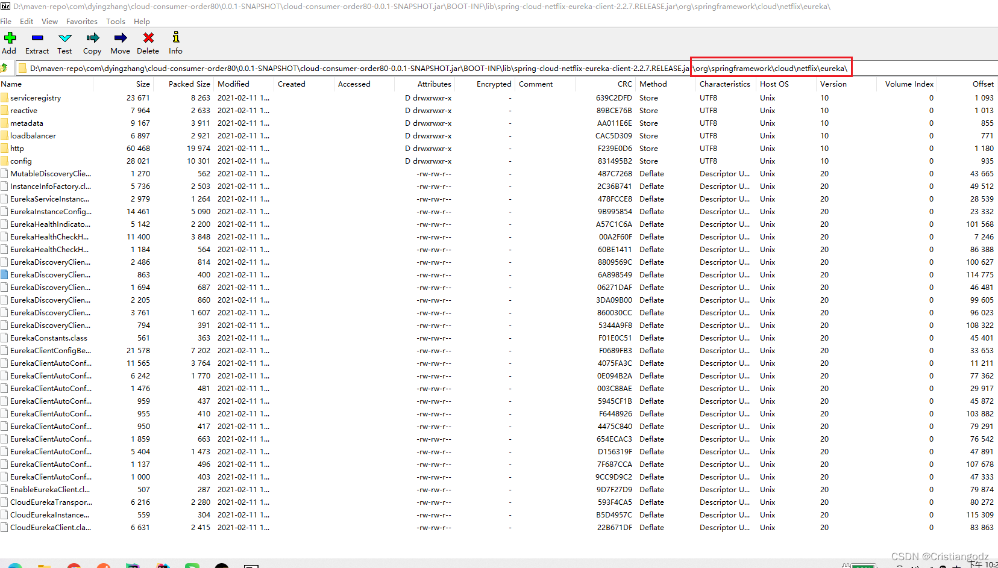
Task: Click the Delete toolbar icon
Action: (148, 38)
